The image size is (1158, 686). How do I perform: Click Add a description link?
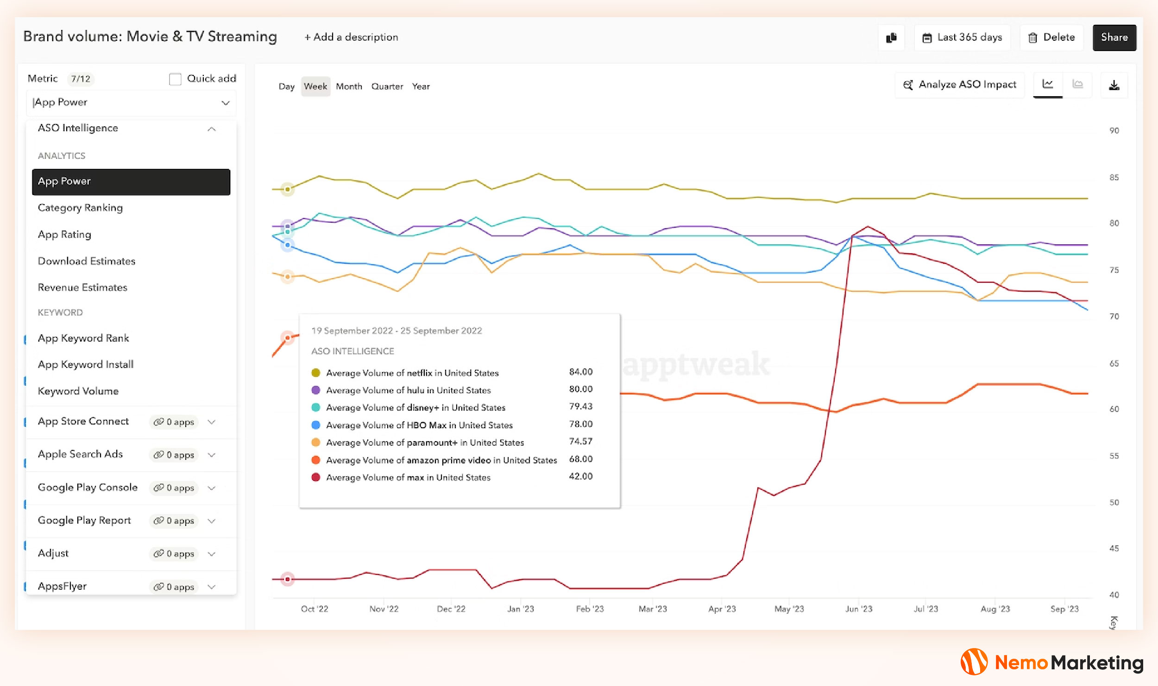(351, 37)
